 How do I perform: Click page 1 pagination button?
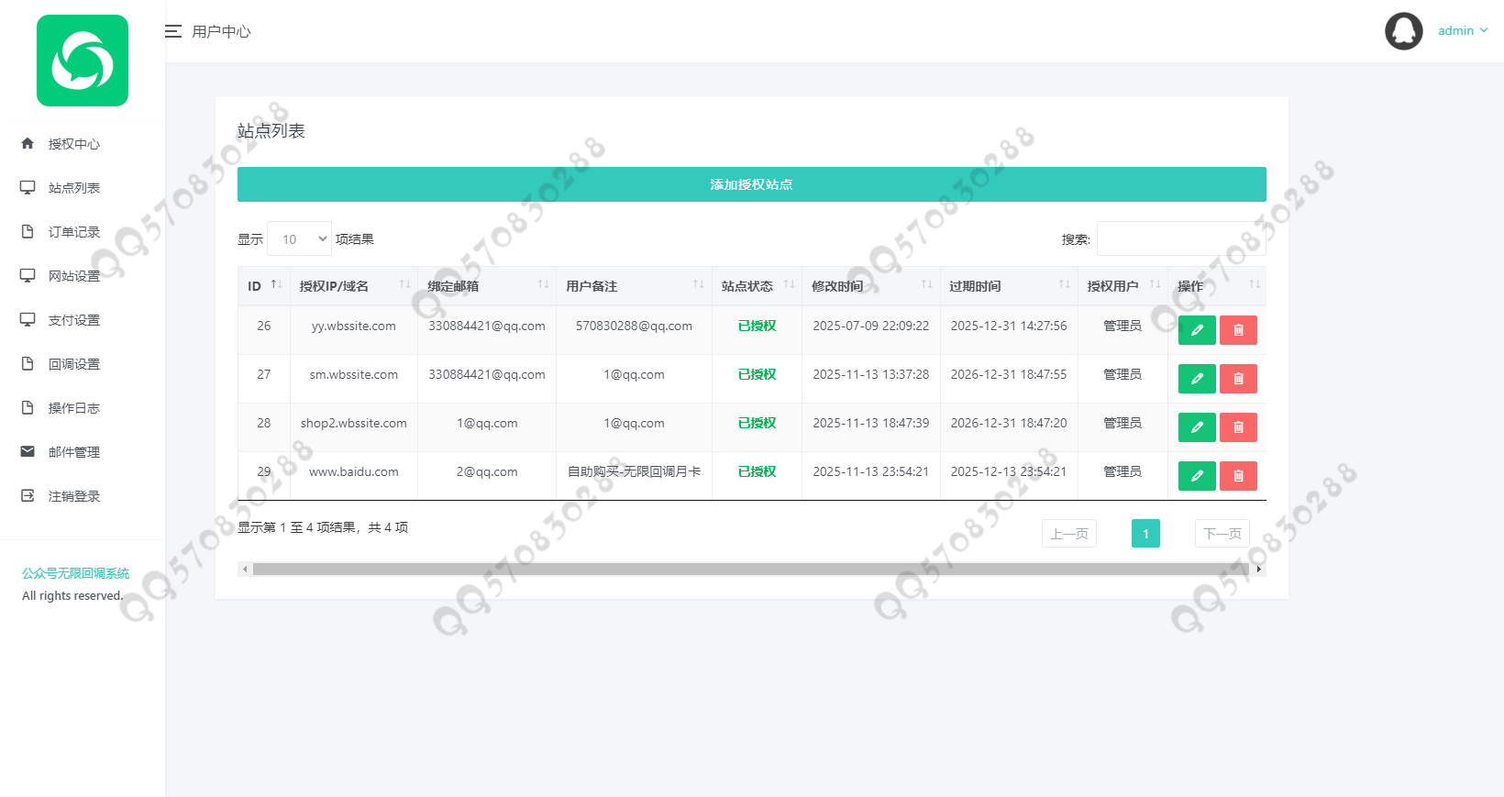[1145, 534]
